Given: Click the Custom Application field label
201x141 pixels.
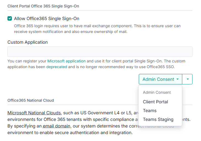Looking at the screenshot, I should pyautogui.click(x=28, y=42).
